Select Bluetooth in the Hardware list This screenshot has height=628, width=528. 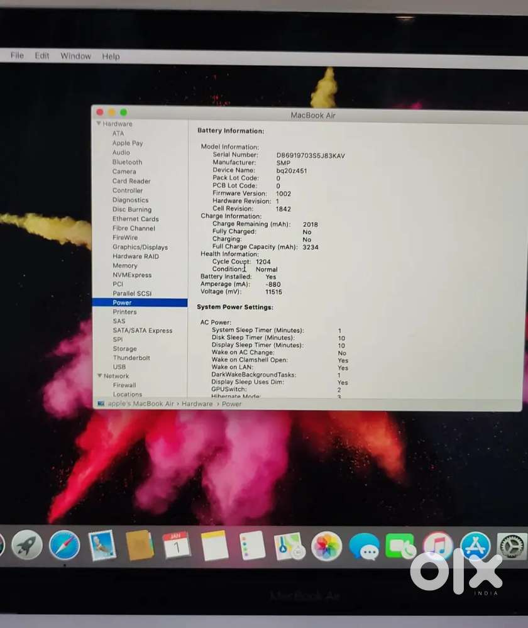(x=127, y=162)
